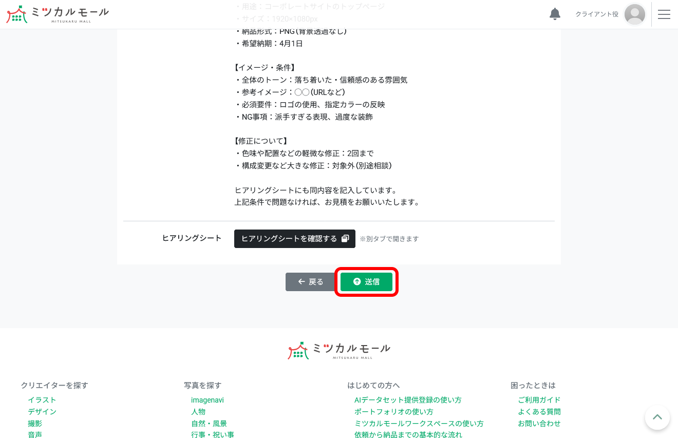This screenshot has width=678, height=438.
Task: Click the upload arrow icon inside 送信
Action: click(x=357, y=281)
